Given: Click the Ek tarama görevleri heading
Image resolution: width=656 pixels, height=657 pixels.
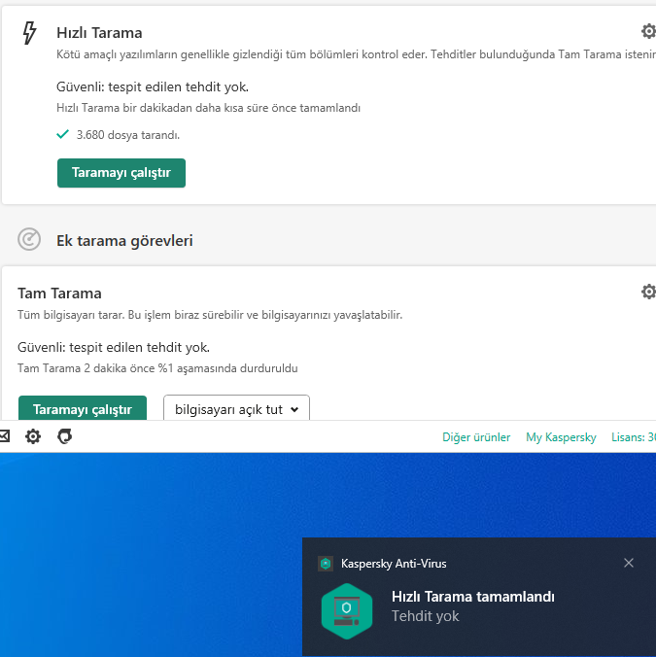Looking at the screenshot, I should (124, 241).
